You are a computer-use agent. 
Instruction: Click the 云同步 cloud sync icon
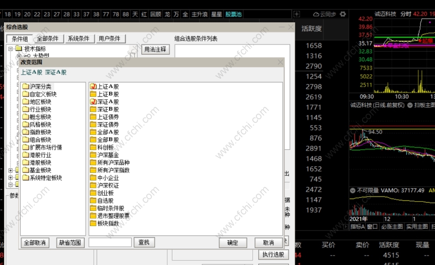[x=316, y=14]
